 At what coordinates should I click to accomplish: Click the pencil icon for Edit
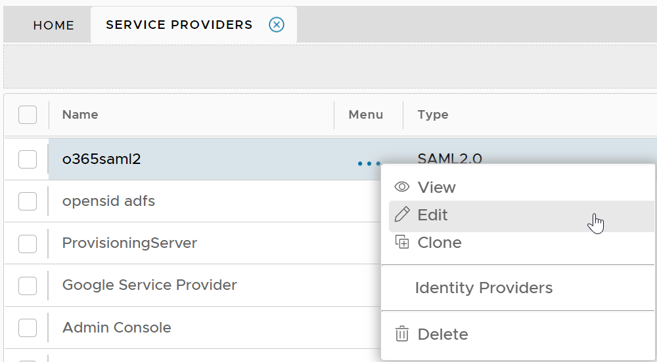[401, 215]
